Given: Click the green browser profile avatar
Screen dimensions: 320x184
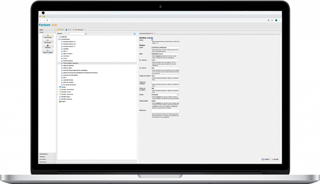Looking at the screenshot, I should pos(276,20).
